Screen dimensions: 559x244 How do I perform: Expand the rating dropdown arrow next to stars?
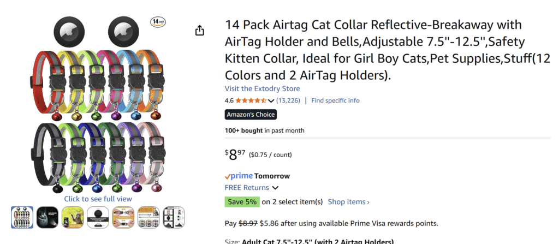point(271,101)
